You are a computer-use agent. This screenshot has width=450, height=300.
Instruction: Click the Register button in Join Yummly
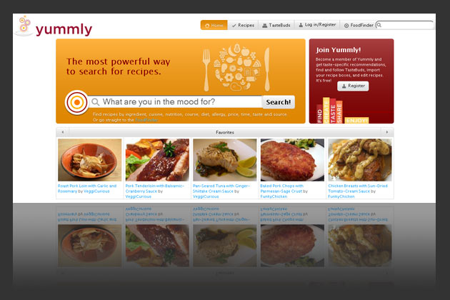click(x=353, y=86)
